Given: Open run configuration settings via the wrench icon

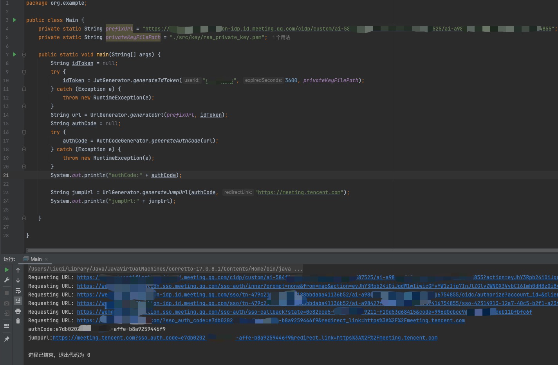Looking at the screenshot, I should click(7, 280).
